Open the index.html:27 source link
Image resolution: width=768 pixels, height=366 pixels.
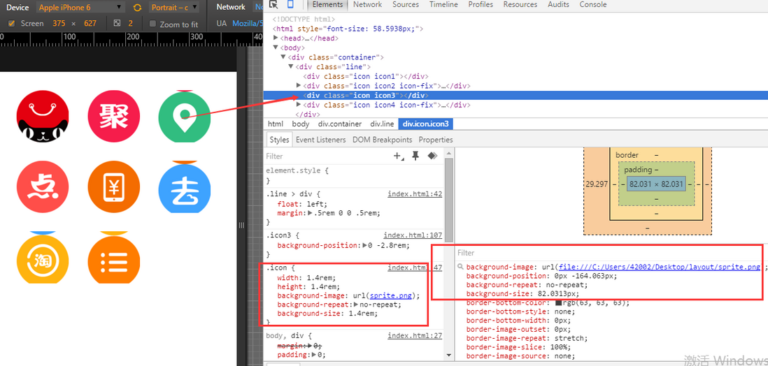coord(415,336)
